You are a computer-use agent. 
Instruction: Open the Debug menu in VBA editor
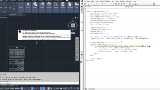(108, 1)
